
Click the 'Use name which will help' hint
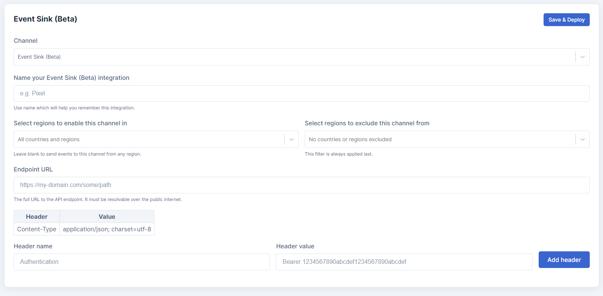click(74, 108)
